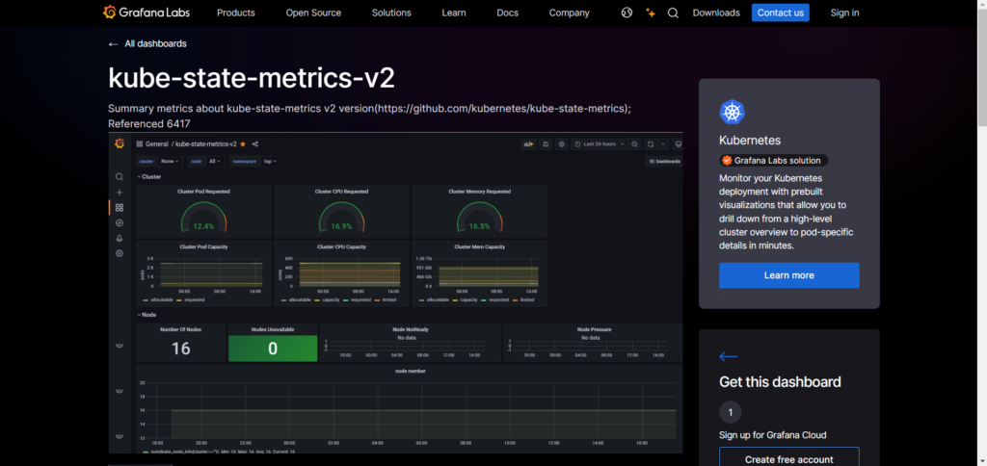
Task: Click the Configuration gear icon in preview sidebar
Action: pyautogui.click(x=120, y=253)
